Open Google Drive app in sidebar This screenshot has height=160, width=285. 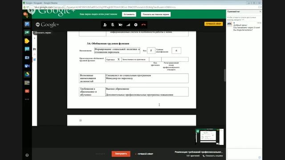click(27, 74)
